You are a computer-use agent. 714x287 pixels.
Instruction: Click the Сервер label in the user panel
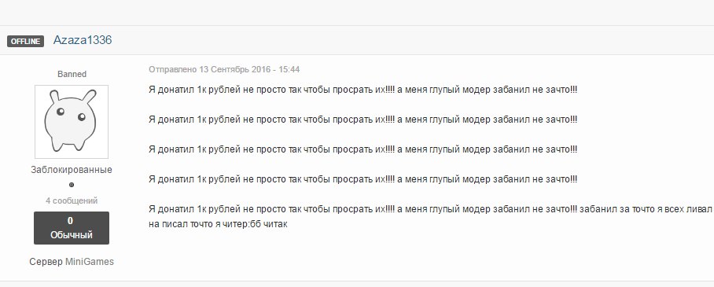click(x=46, y=262)
